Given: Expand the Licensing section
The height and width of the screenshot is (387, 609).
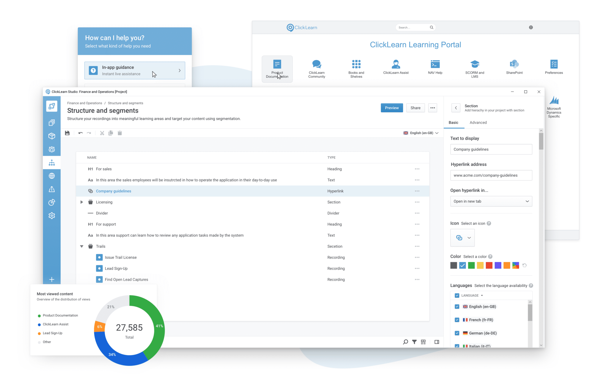Looking at the screenshot, I should 82,202.
